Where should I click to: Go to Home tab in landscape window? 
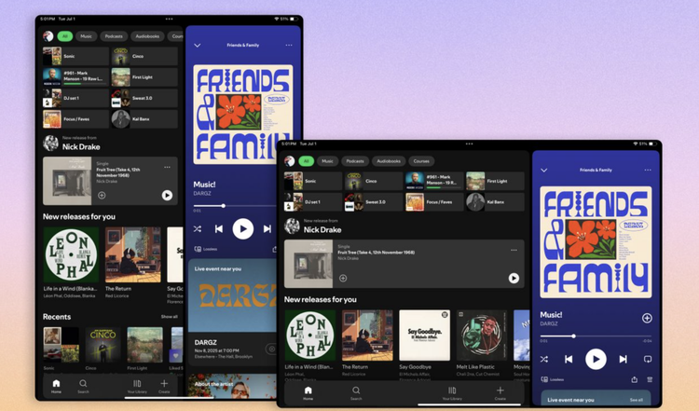308,392
